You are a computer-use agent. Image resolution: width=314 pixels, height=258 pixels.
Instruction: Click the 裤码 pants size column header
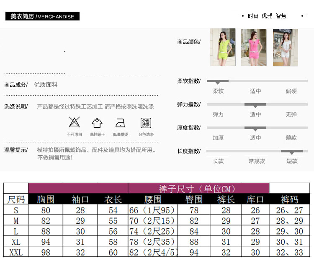(289, 199)
